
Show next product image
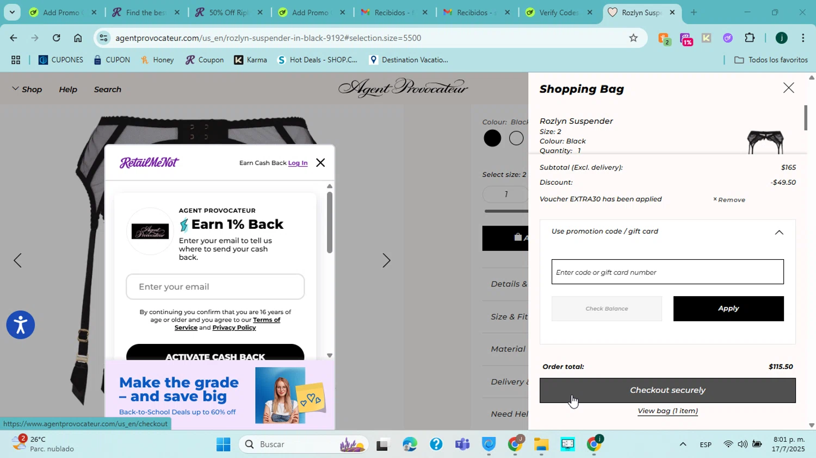click(x=386, y=260)
